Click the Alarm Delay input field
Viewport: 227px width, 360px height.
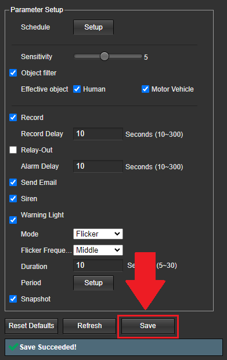pyautogui.click(x=98, y=166)
